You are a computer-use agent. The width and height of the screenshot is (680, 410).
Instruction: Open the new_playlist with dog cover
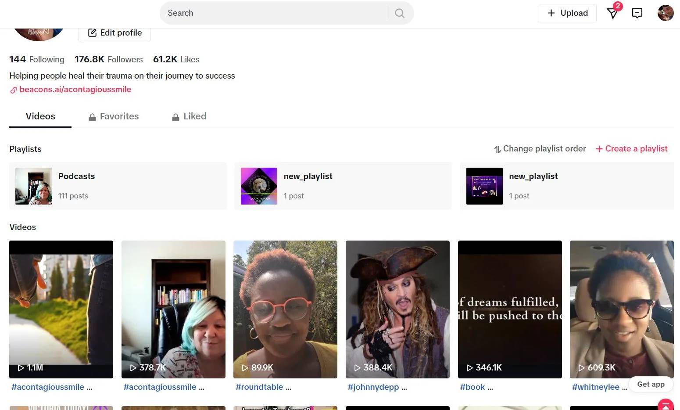pyautogui.click(x=343, y=186)
